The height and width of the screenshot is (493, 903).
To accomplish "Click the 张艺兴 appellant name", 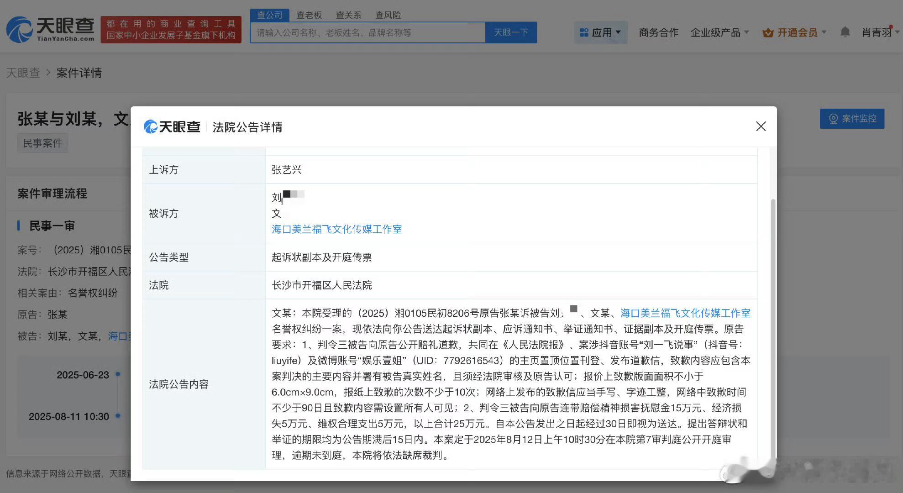I will click(x=287, y=170).
